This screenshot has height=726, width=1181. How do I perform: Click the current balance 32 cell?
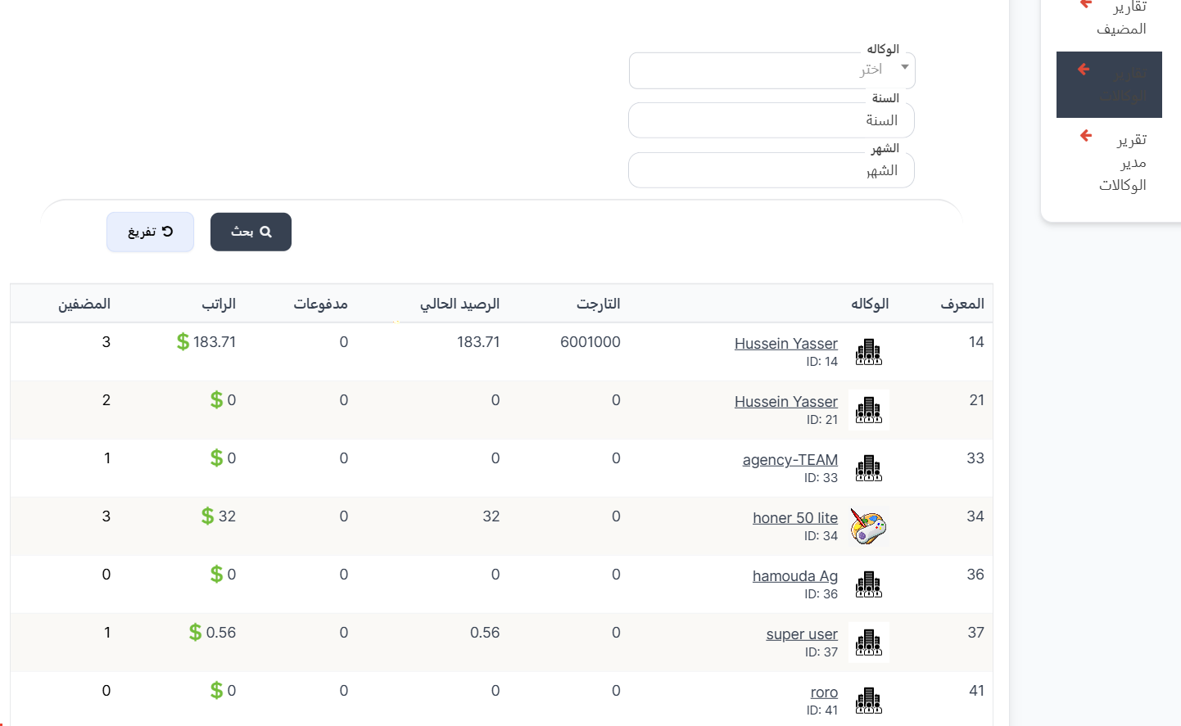pos(491,516)
